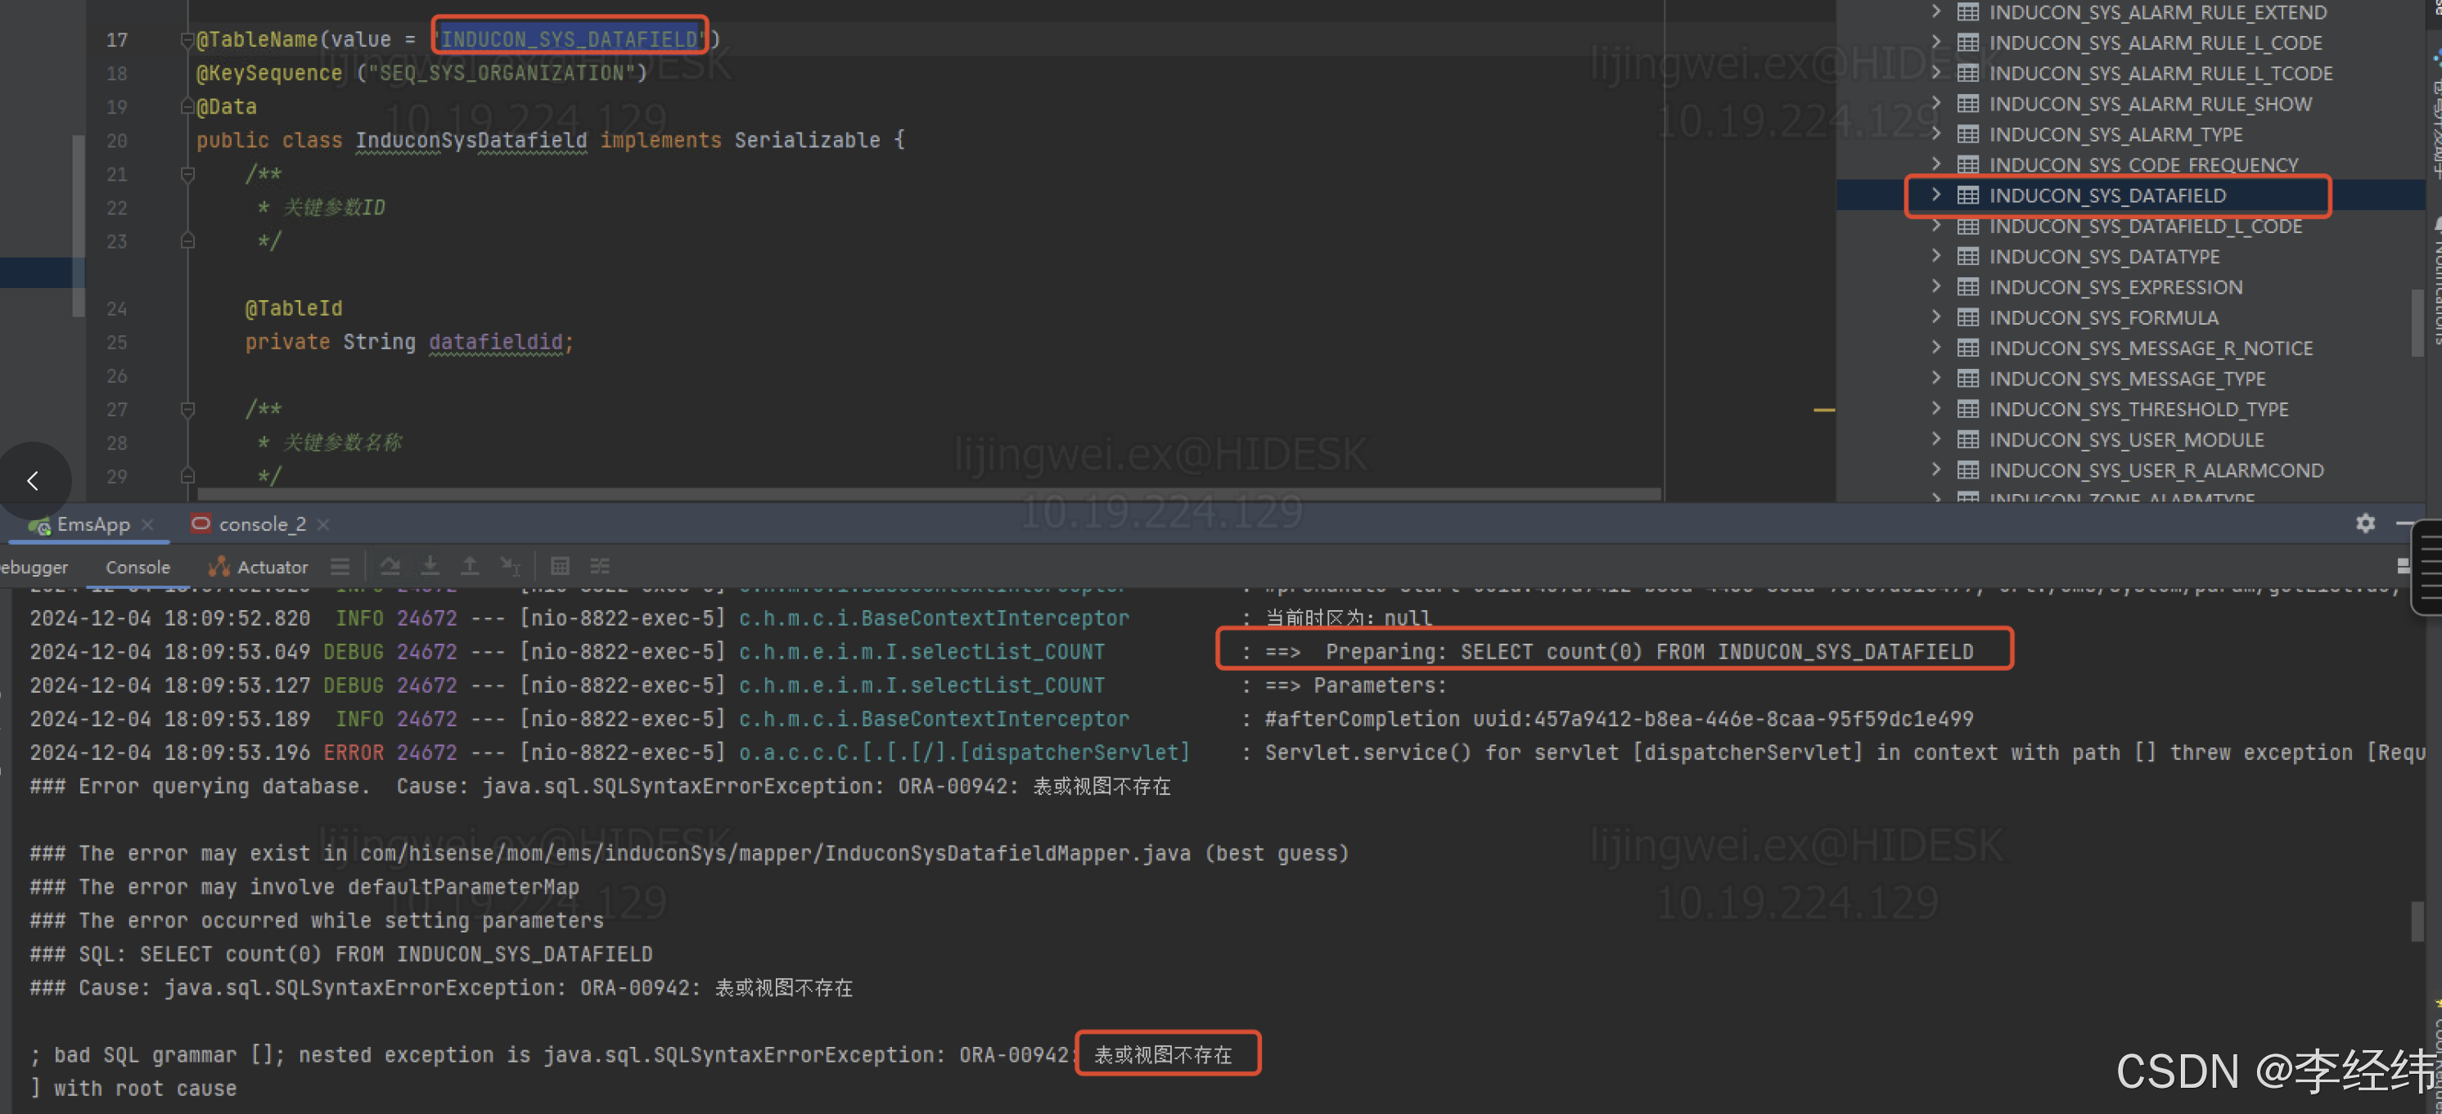Click the Step Over debugger icon

click(390, 567)
